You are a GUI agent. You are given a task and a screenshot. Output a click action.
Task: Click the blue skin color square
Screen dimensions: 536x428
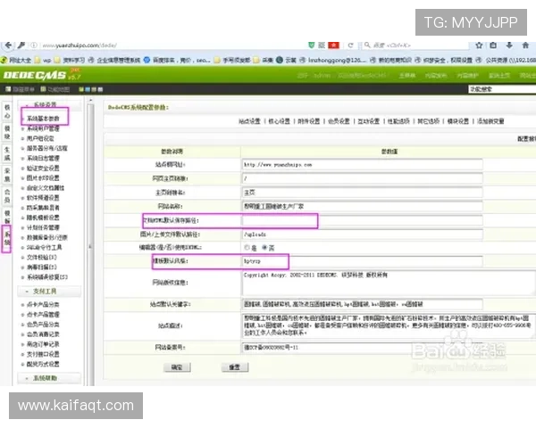[88, 89]
